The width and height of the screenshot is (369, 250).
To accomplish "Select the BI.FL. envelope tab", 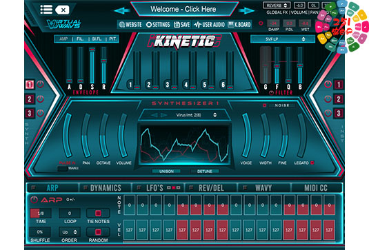I will (x=97, y=39).
